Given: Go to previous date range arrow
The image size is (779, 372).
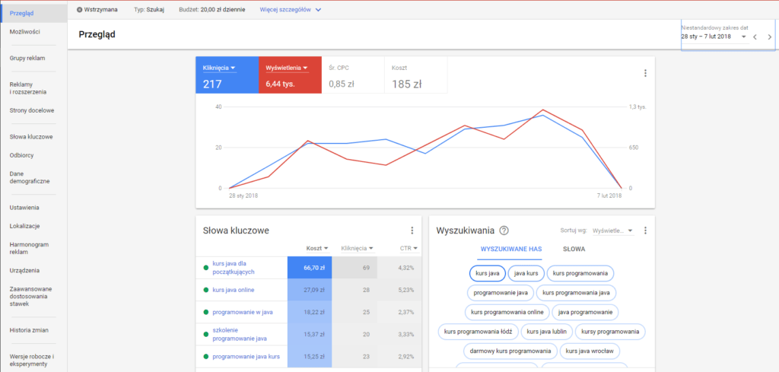Looking at the screenshot, I should [x=754, y=37].
